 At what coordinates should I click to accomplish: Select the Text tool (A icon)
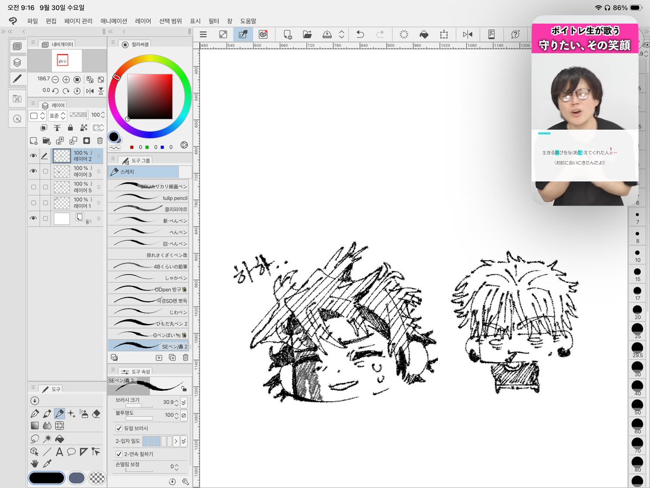(59, 452)
